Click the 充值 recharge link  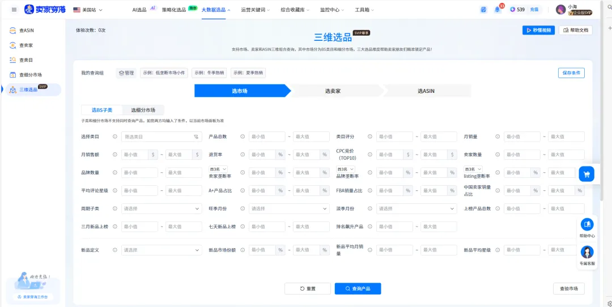click(534, 10)
